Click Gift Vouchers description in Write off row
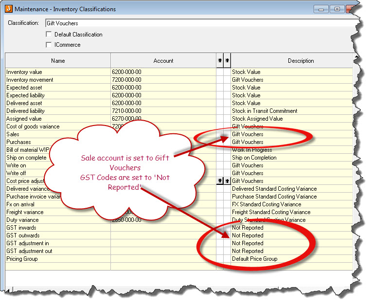 click(248, 173)
